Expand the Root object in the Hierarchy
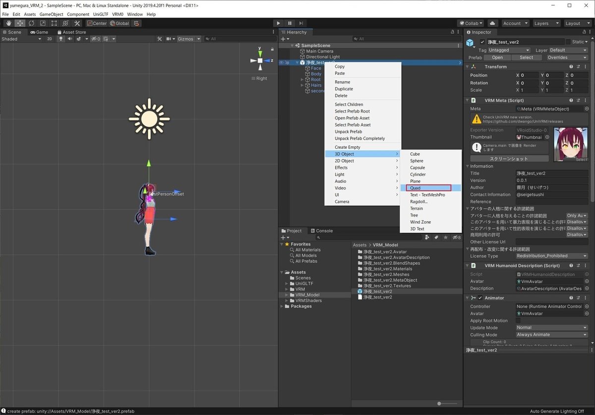Screen dimensions: 595x415 [x=302, y=79]
